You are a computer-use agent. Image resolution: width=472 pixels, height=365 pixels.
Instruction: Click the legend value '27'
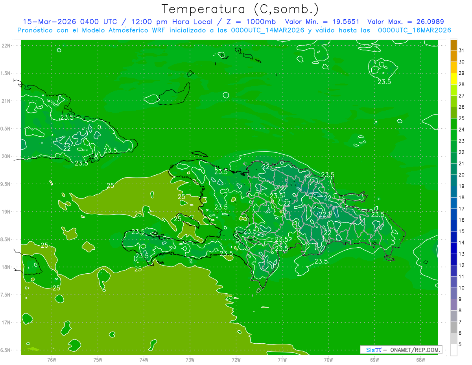[x=462, y=96]
